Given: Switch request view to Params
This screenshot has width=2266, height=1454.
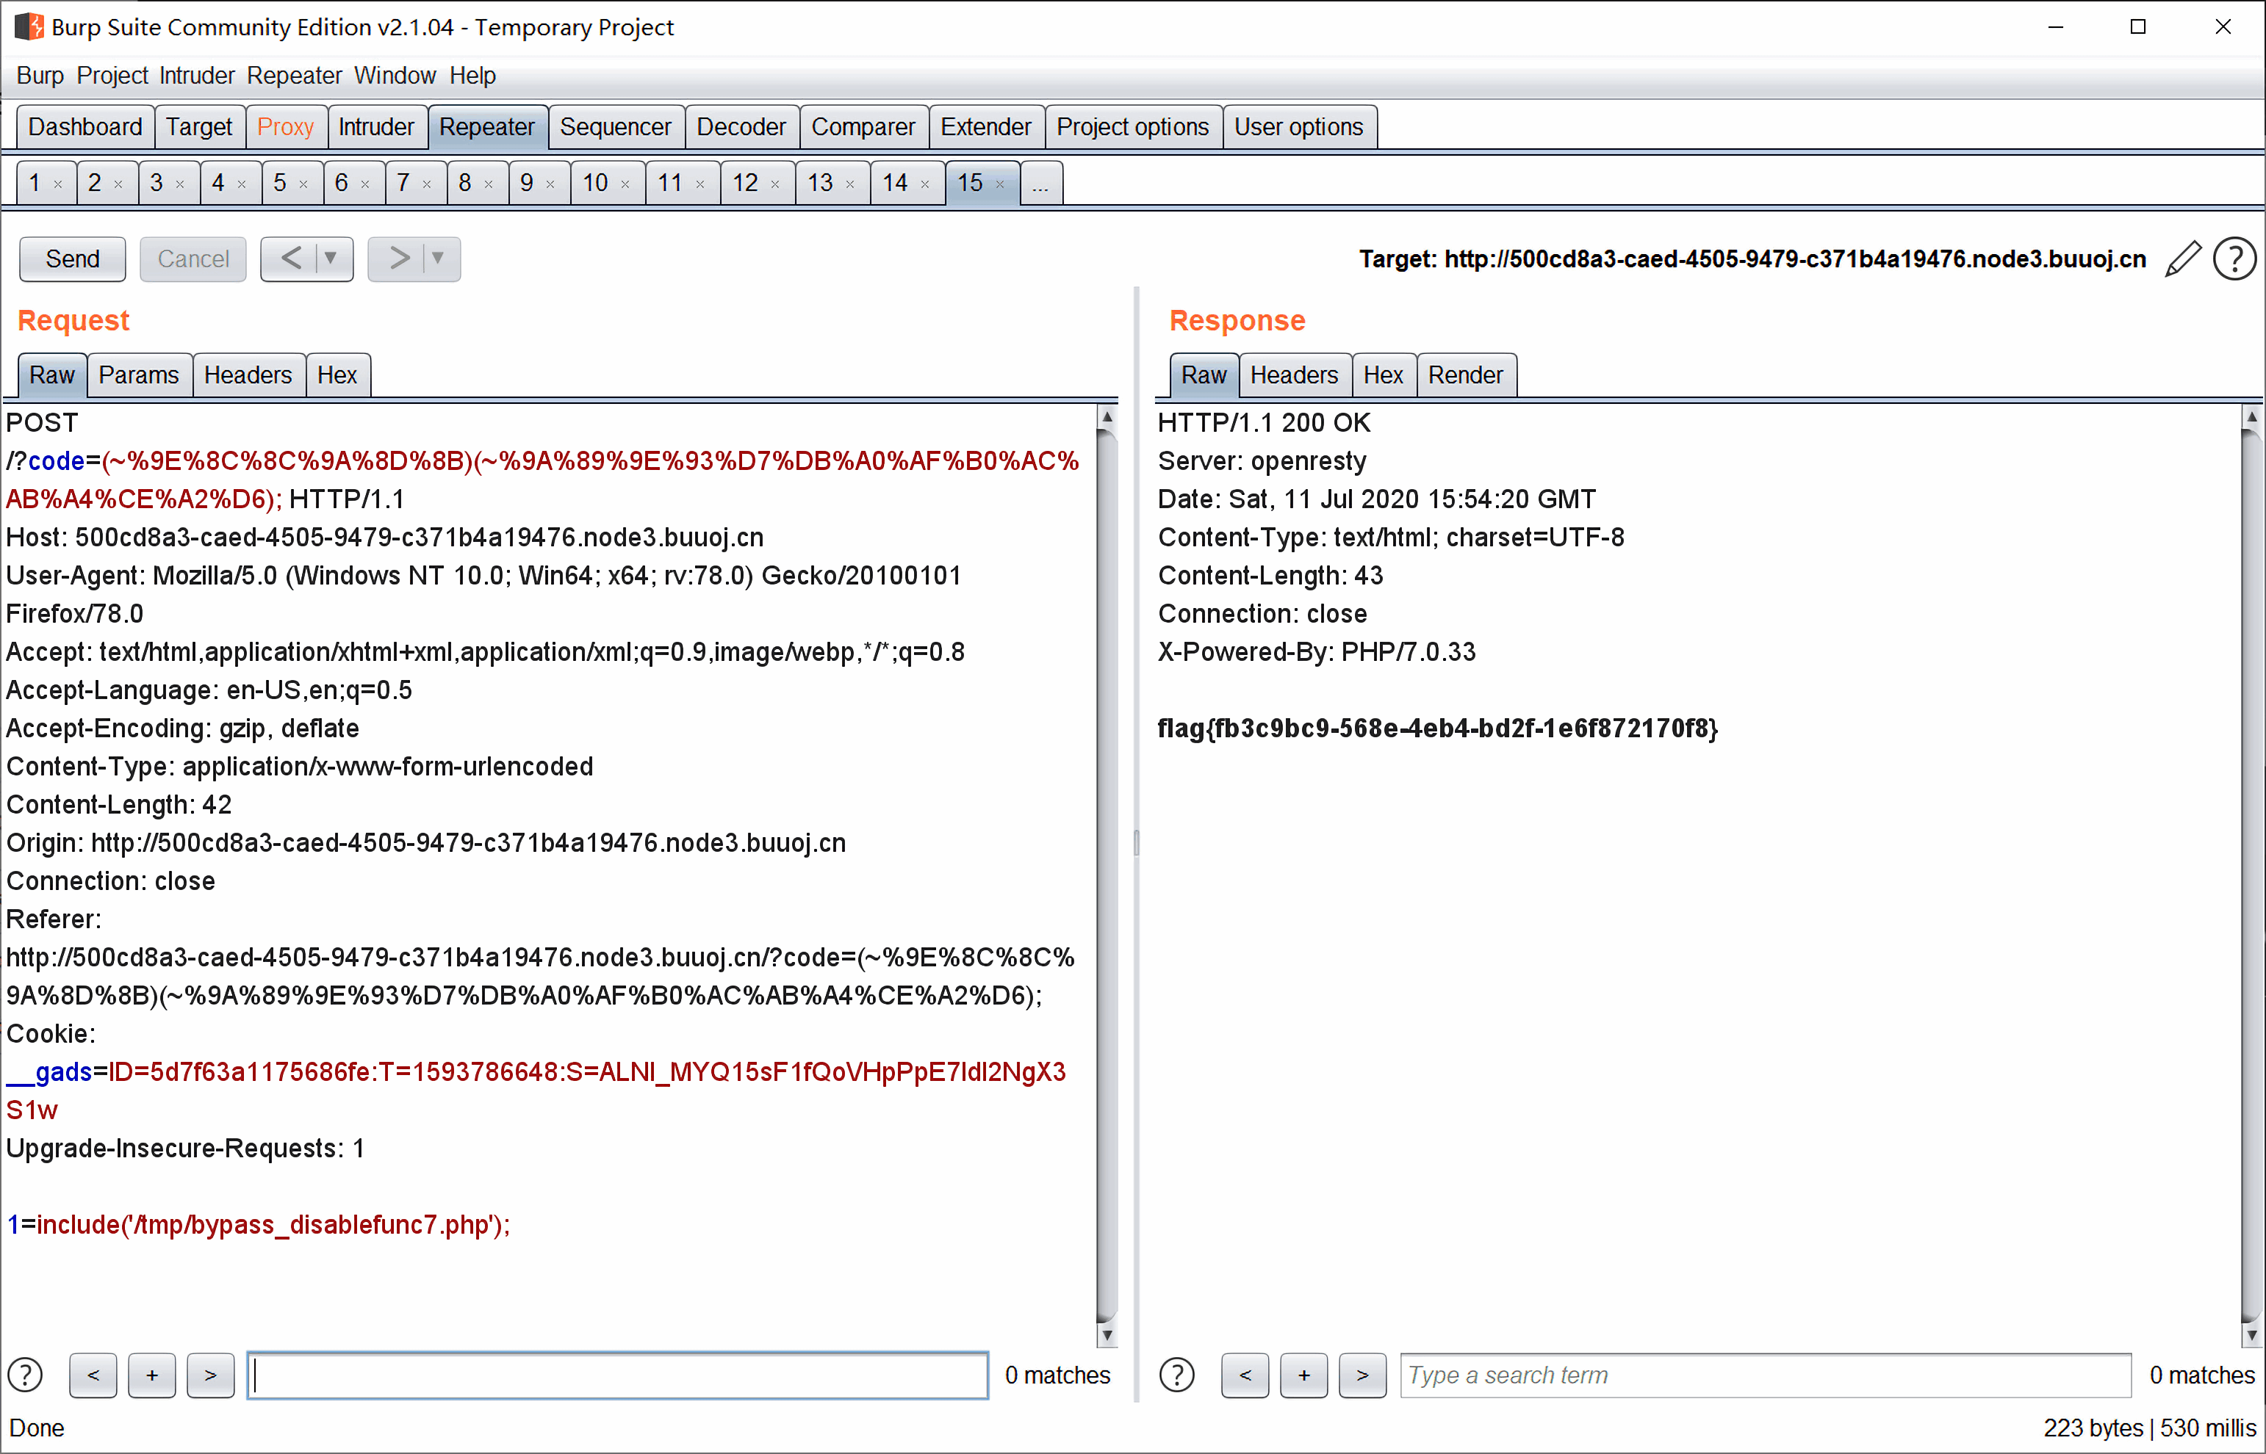Looking at the screenshot, I should [x=139, y=375].
